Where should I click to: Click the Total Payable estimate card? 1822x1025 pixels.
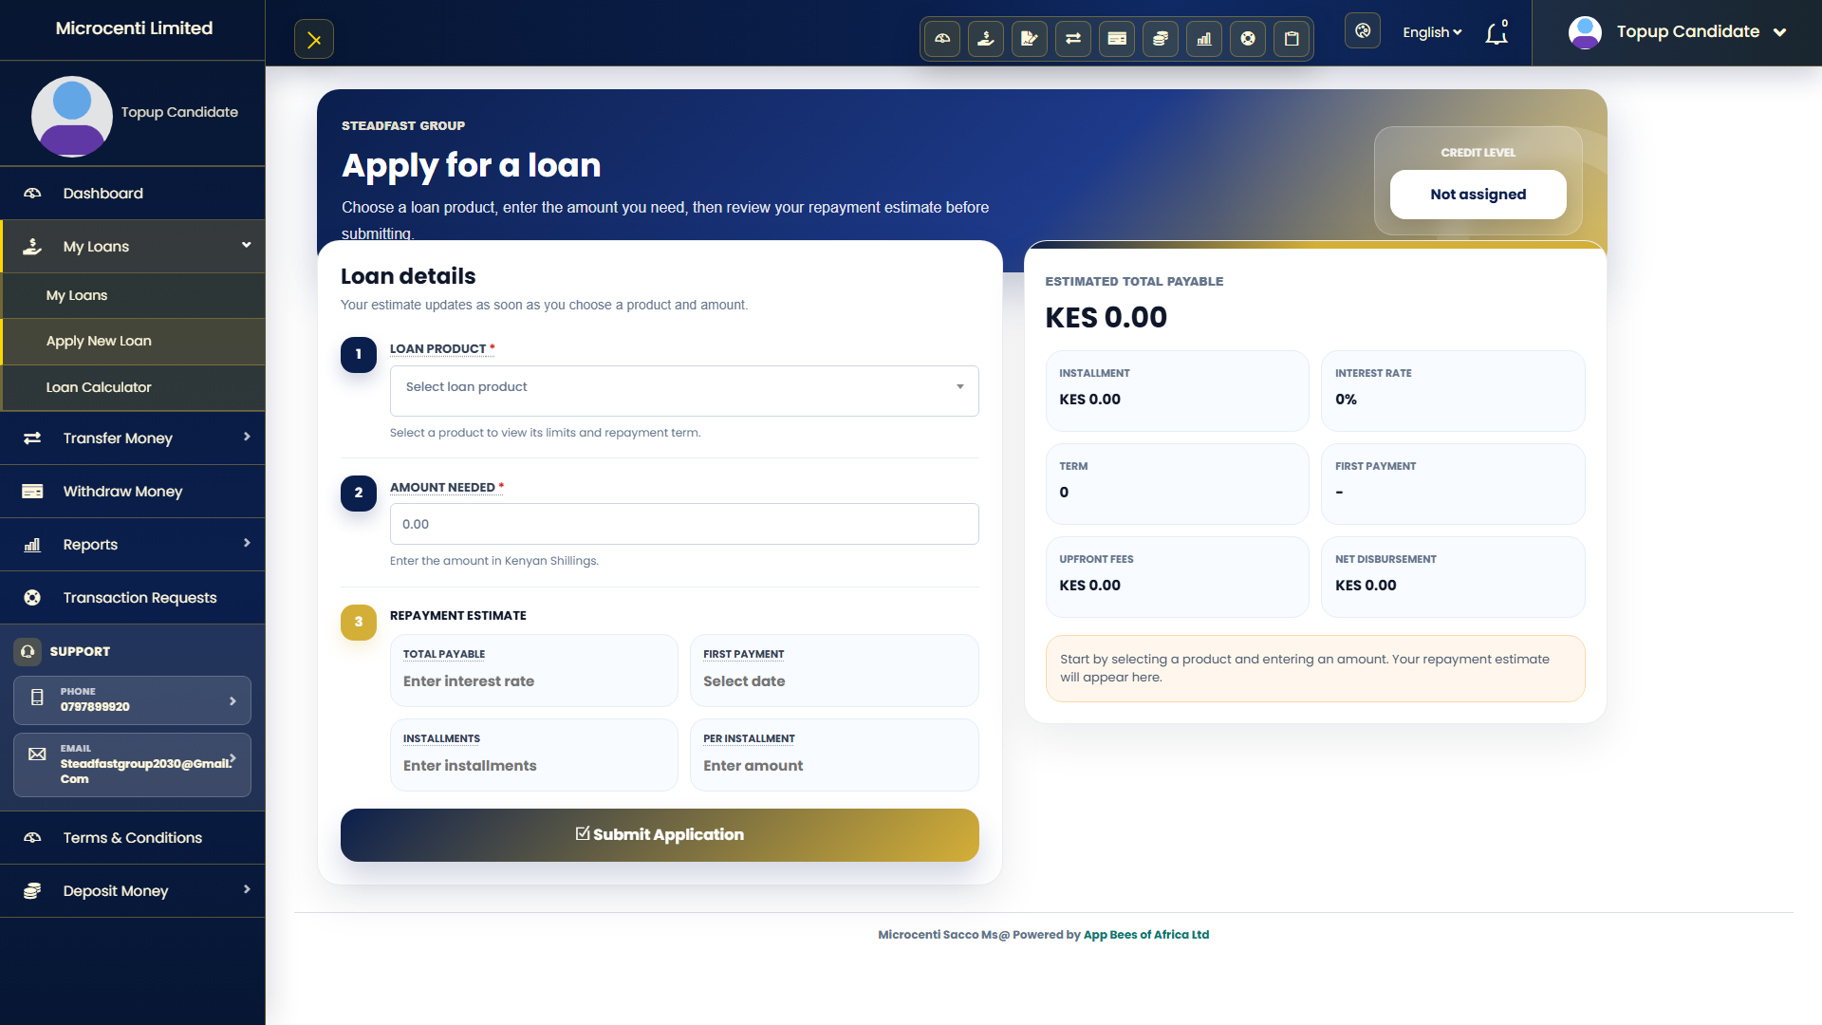coord(534,670)
